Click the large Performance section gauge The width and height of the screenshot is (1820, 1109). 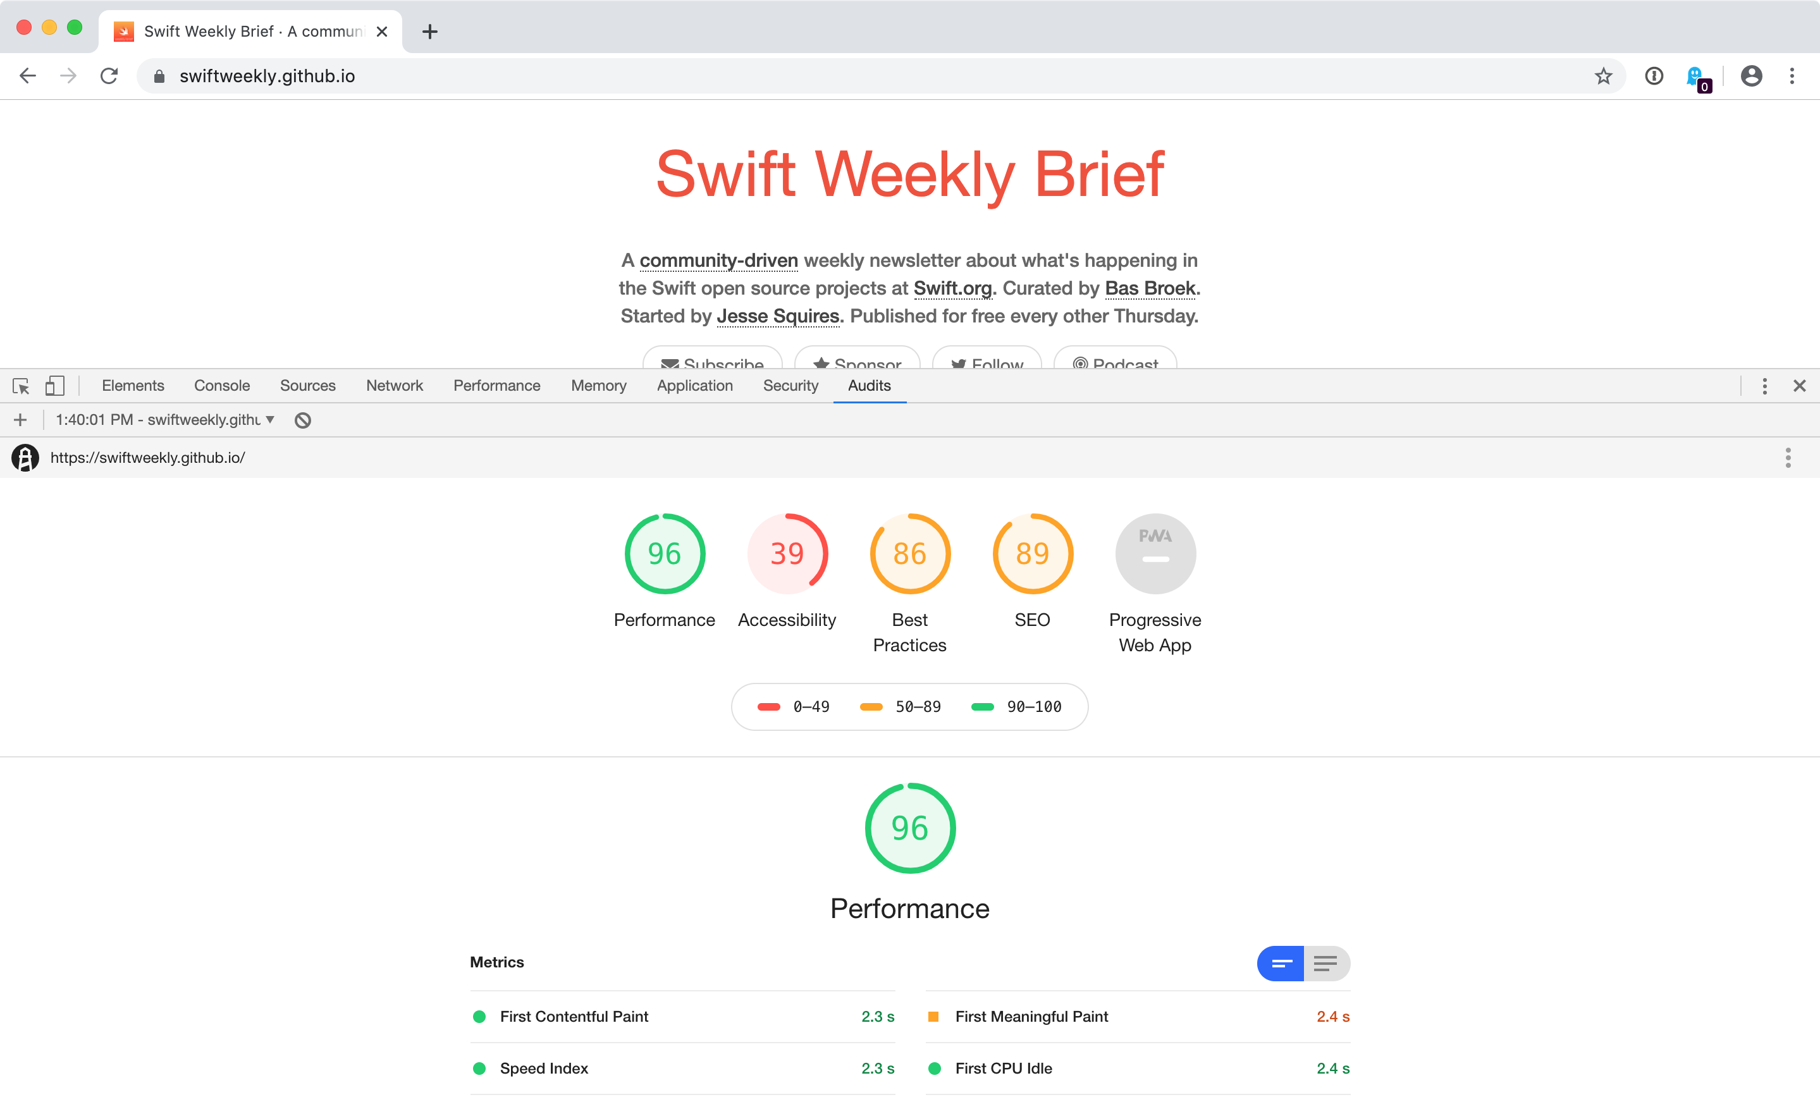[x=910, y=828]
